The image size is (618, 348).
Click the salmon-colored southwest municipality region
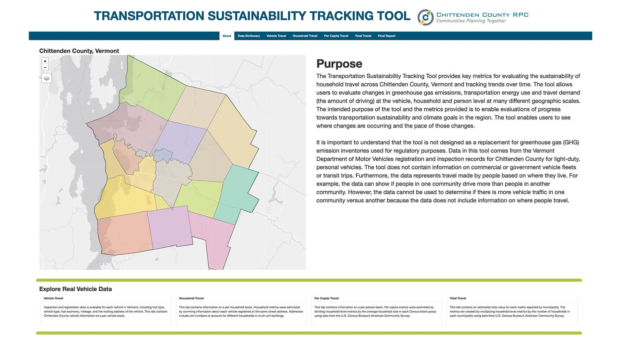124,234
